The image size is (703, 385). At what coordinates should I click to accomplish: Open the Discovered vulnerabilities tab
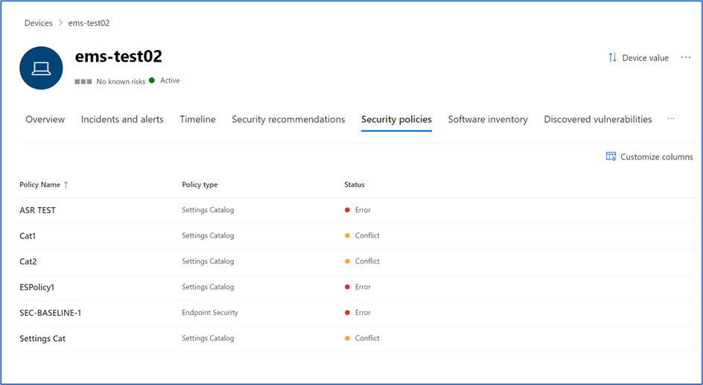click(597, 119)
